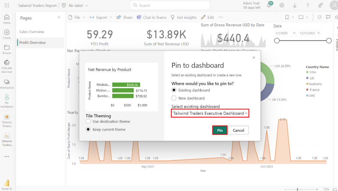Open the OneLake data hub icon
338x191 pixels.
[x=7, y=63]
